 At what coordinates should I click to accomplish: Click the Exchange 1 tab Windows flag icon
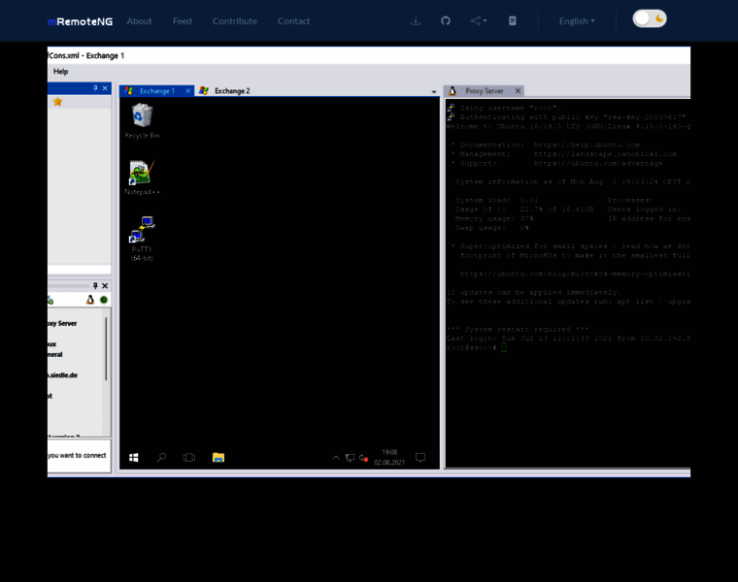tap(129, 91)
